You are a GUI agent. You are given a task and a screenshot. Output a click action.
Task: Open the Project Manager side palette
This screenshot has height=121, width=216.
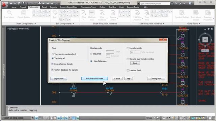click(x=4, y=71)
